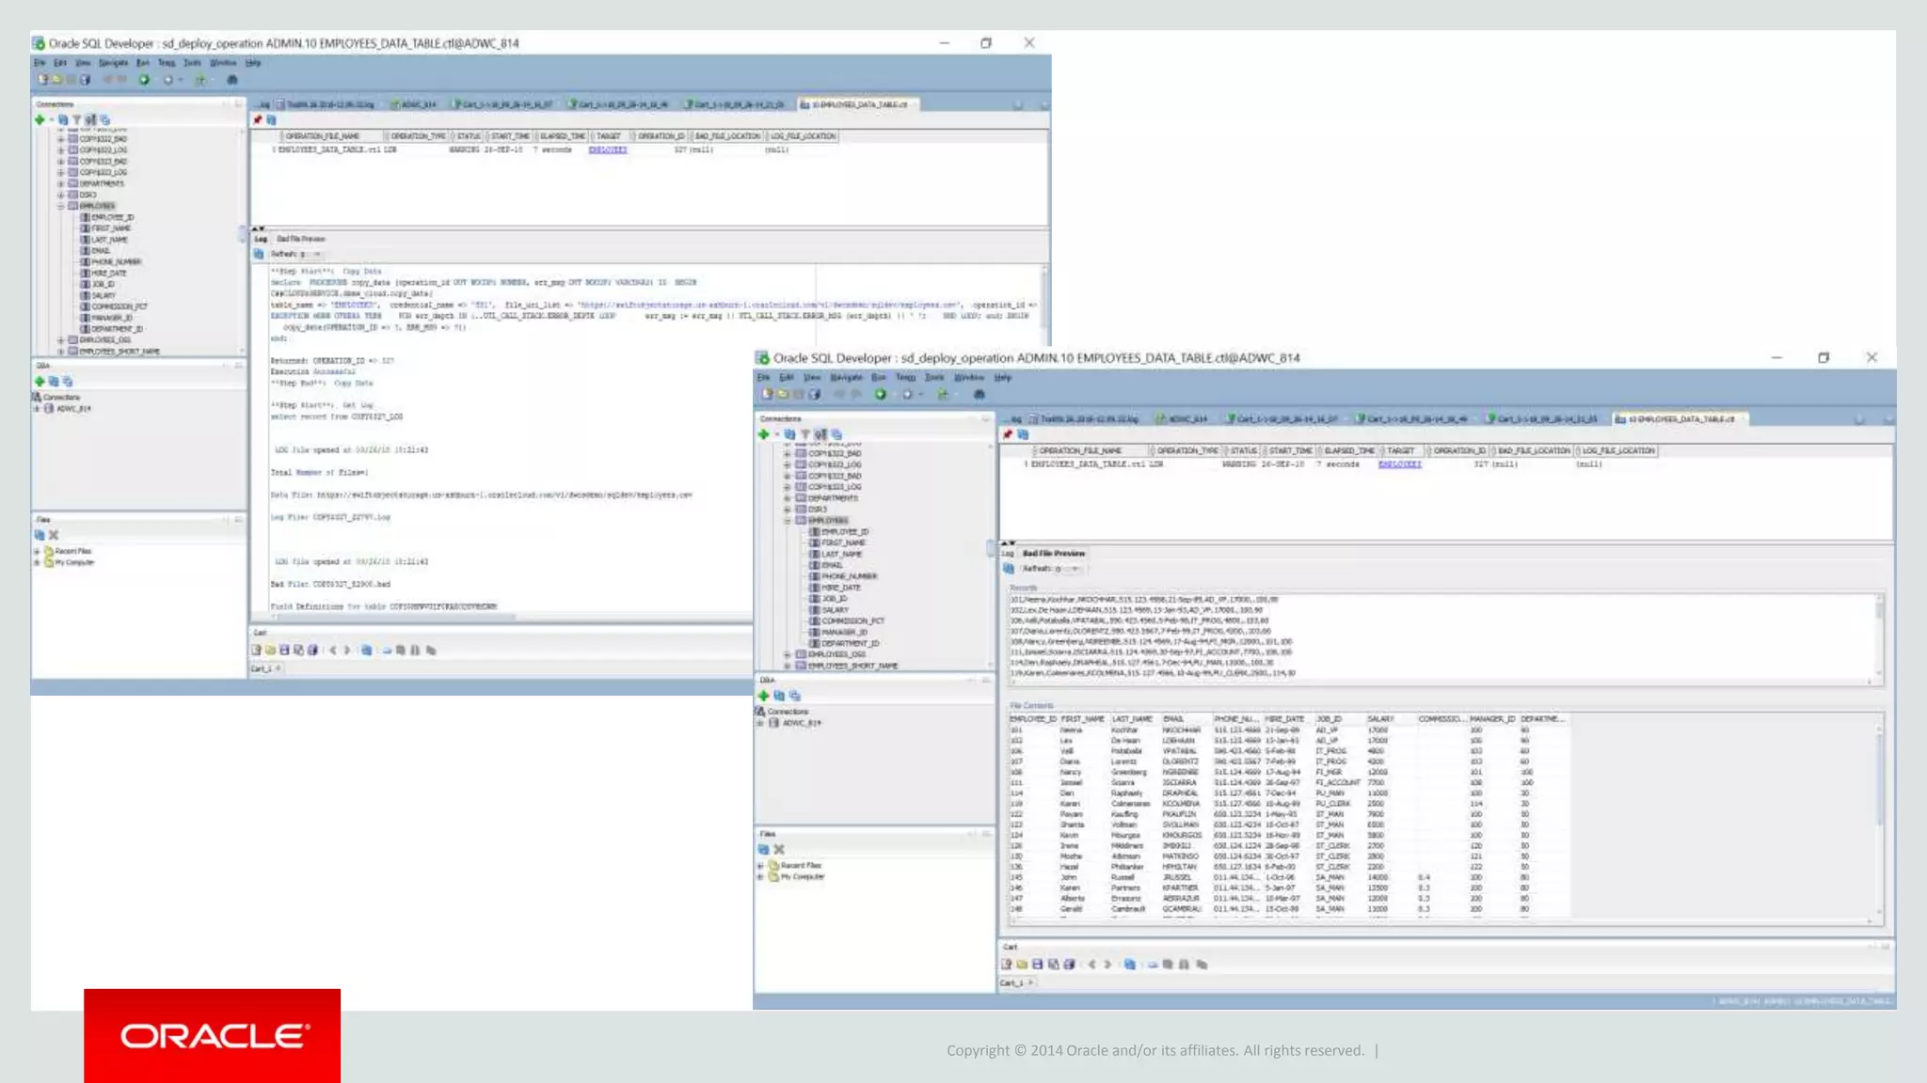
Task: Open File menu in front window
Action: click(763, 377)
